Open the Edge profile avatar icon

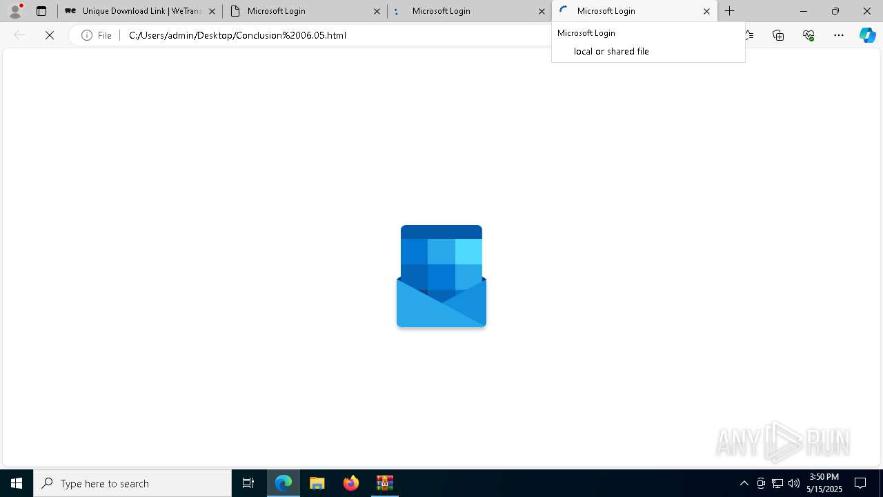(x=15, y=11)
